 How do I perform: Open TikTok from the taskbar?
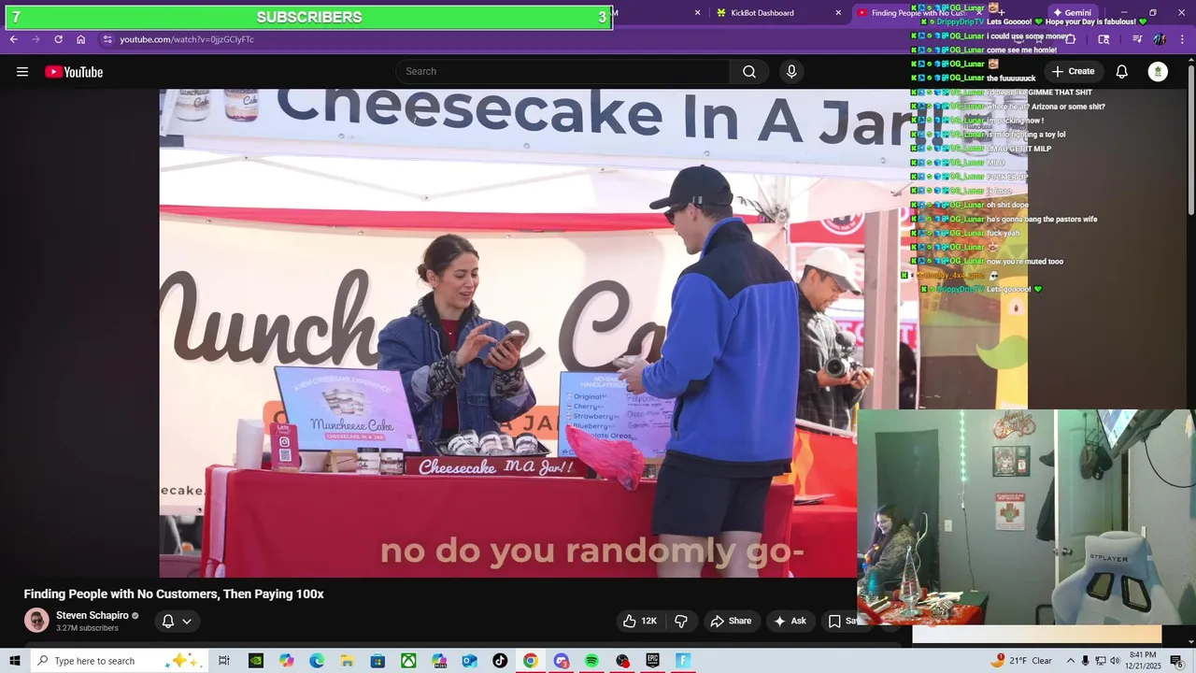[500, 661]
